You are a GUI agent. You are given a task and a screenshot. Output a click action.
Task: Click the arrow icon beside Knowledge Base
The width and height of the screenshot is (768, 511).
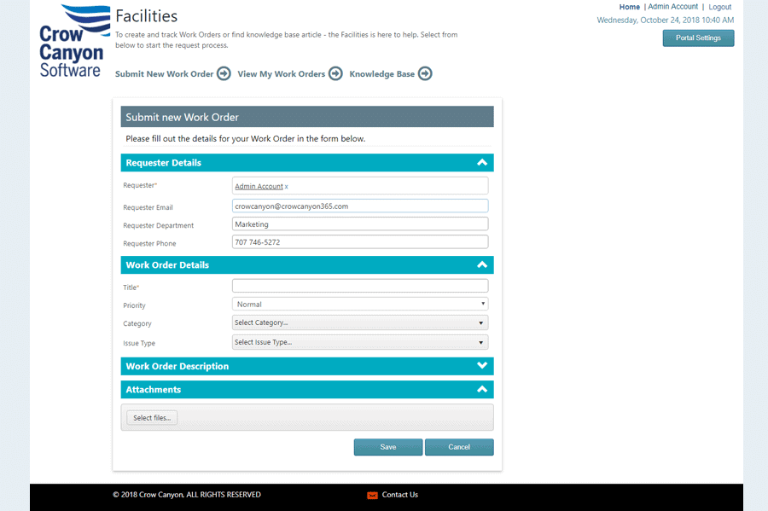point(425,73)
